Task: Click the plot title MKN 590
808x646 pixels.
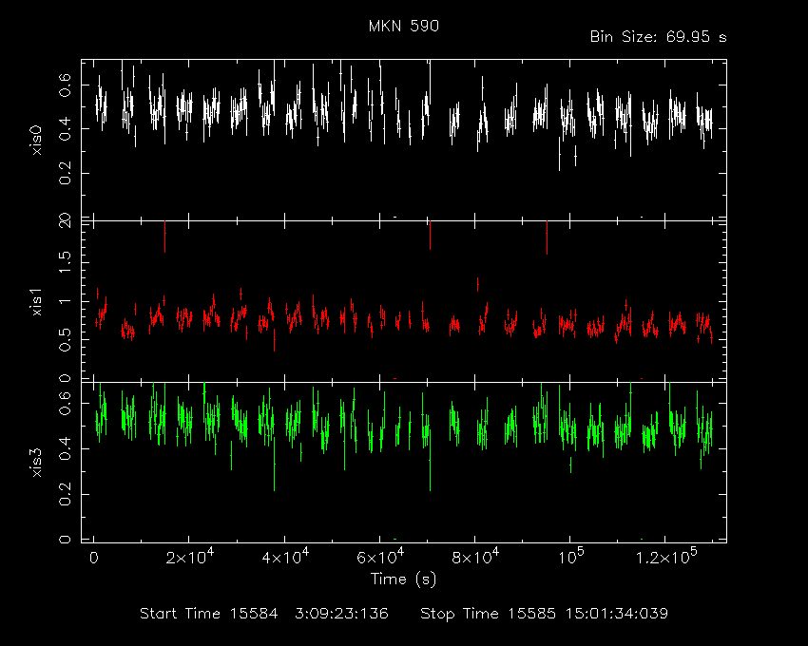Action: point(403,26)
